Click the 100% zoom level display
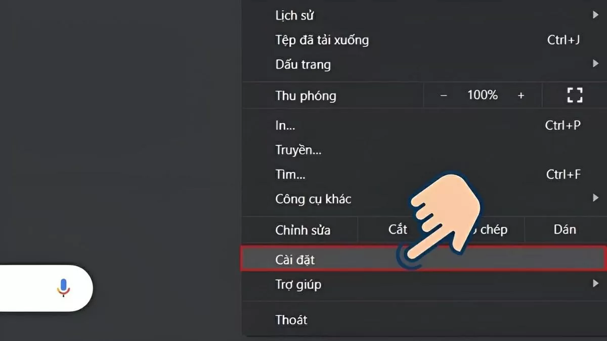The height and width of the screenshot is (341, 607). click(482, 95)
